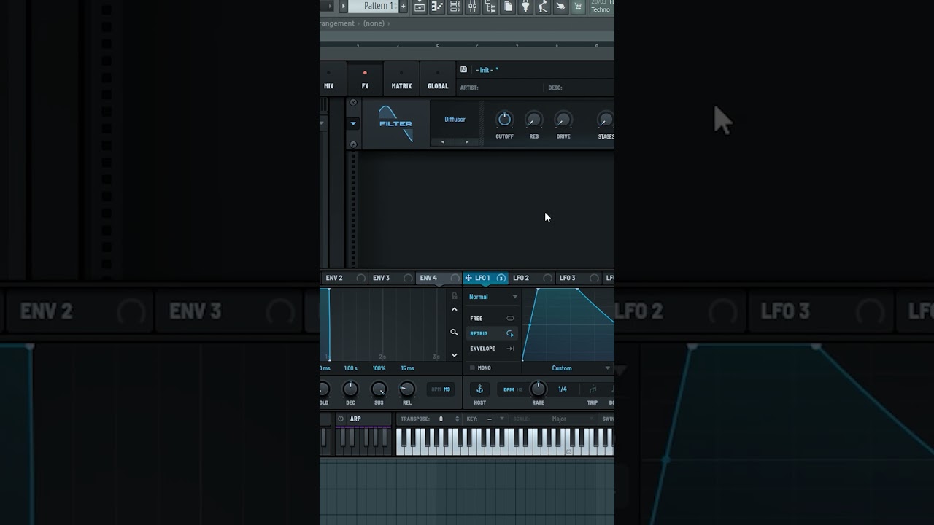The image size is (934, 525).
Task: Click the envelope zoom magnifier icon
Action: click(454, 332)
